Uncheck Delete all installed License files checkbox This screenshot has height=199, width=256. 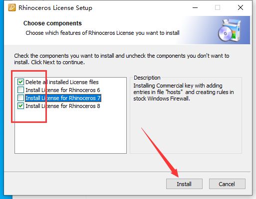tap(20, 82)
